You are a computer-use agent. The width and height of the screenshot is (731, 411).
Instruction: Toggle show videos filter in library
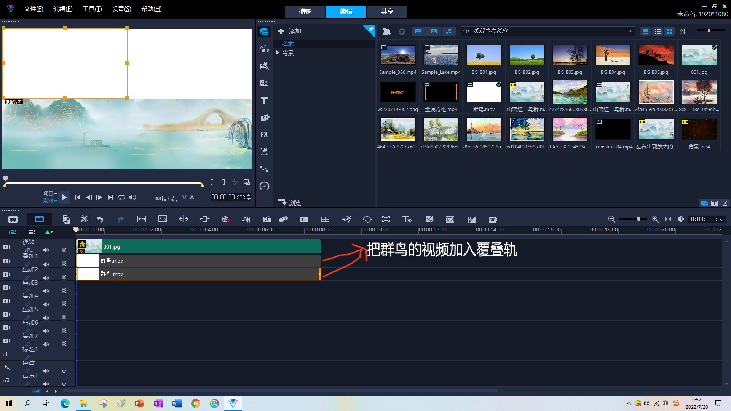pos(418,32)
